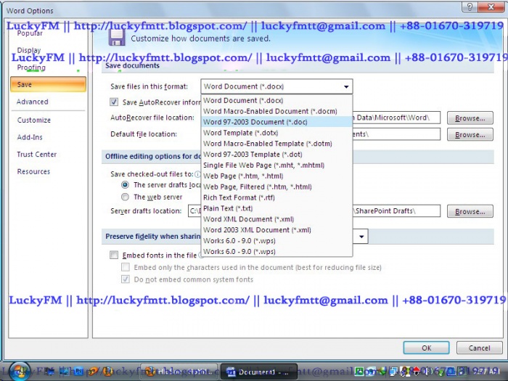The width and height of the screenshot is (508, 381).
Task: Confirm Word Options with OK
Action: (x=427, y=348)
